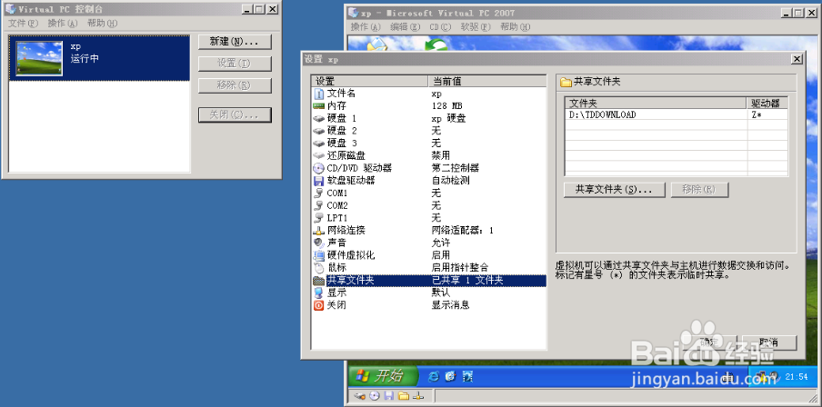Select 硬盘 1 in settings list
Screen dimensions: 822x407
[429, 118]
